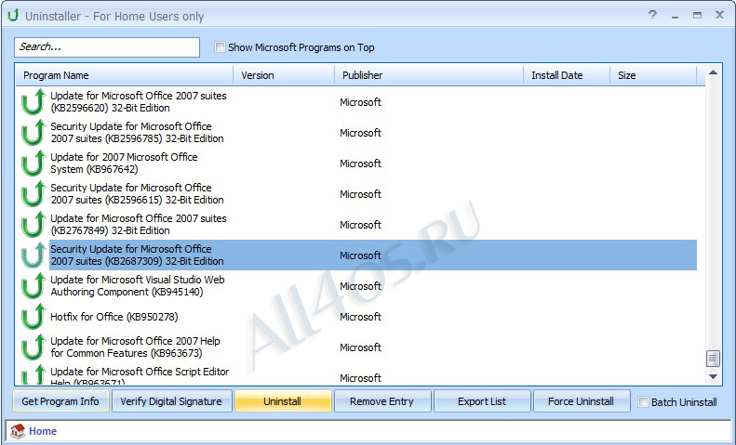Click the green arrow icon for KB967642 update

click(x=33, y=163)
